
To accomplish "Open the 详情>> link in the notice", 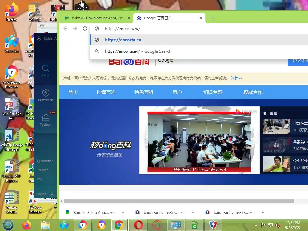I will point(236,78).
